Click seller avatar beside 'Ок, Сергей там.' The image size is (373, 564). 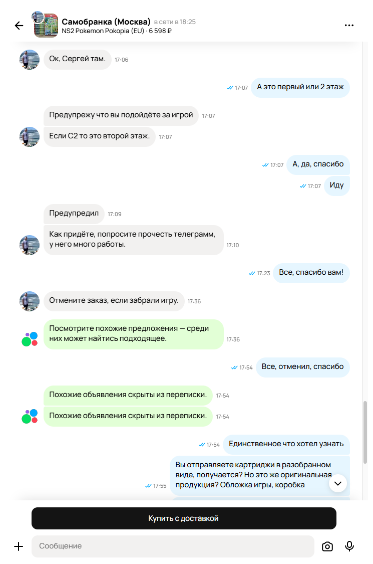pyautogui.click(x=30, y=59)
